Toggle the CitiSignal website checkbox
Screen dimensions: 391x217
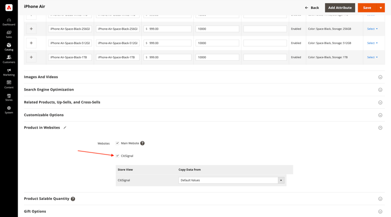(x=117, y=156)
